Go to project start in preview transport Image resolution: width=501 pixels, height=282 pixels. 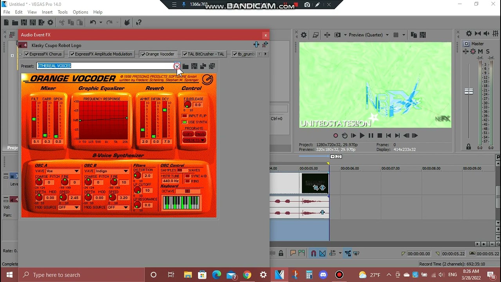388,136
